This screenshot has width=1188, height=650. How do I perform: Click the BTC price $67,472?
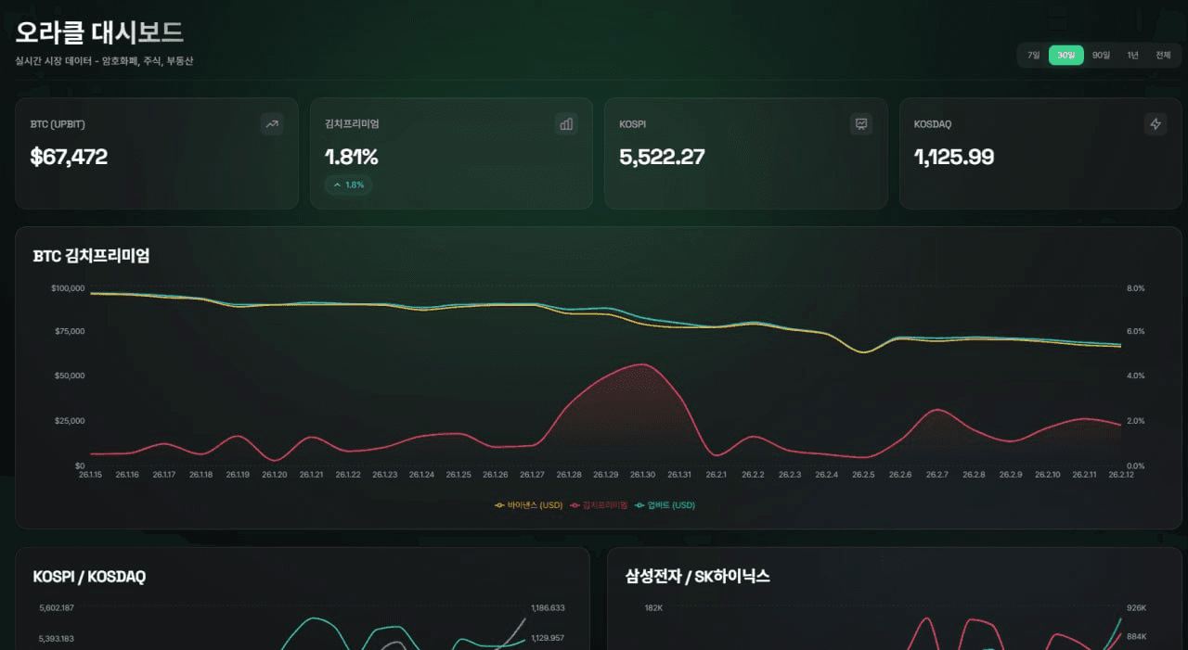[x=69, y=157]
